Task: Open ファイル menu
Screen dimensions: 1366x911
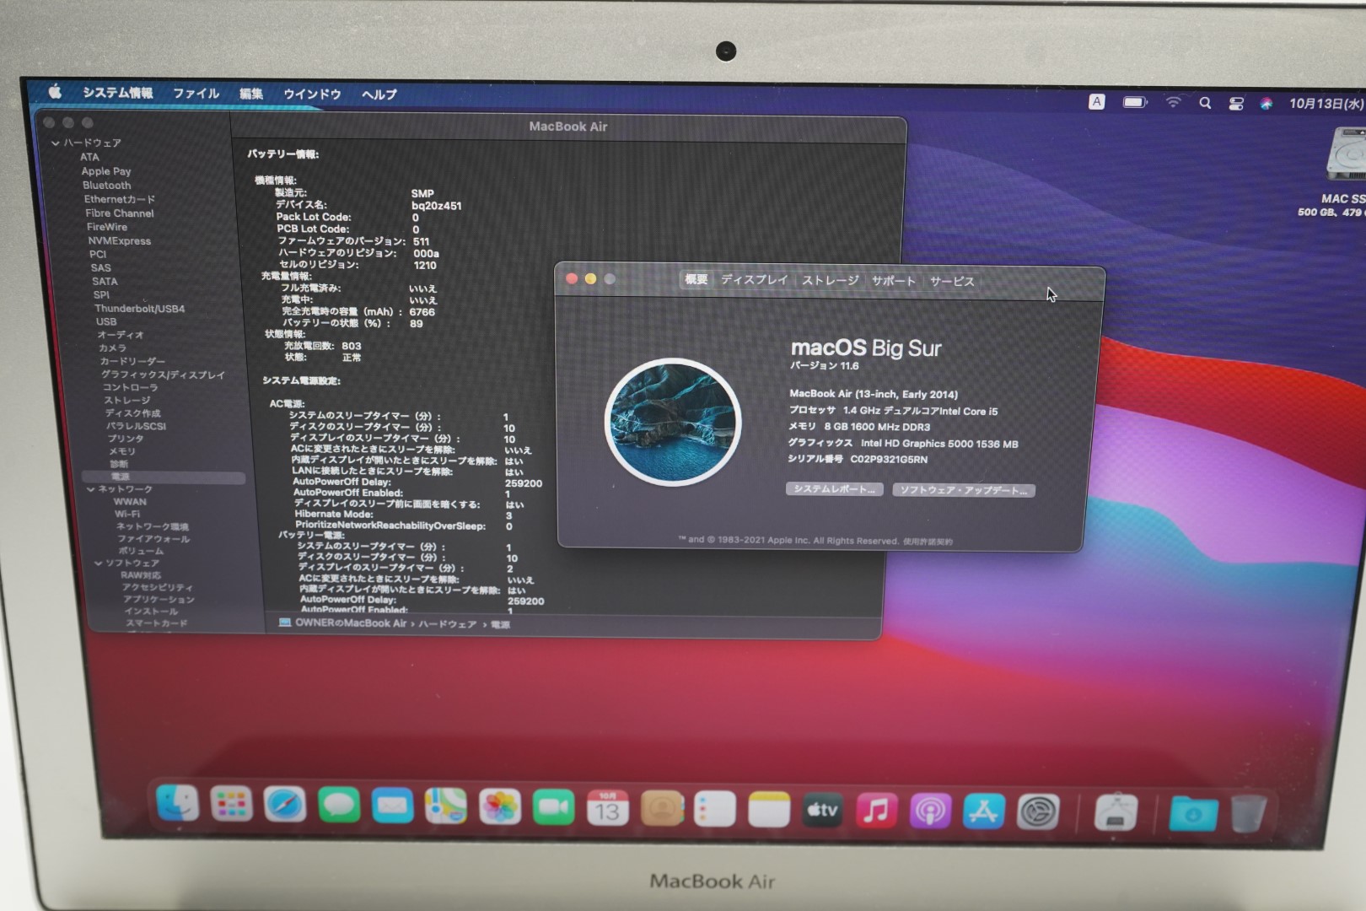Action: pyautogui.click(x=196, y=94)
